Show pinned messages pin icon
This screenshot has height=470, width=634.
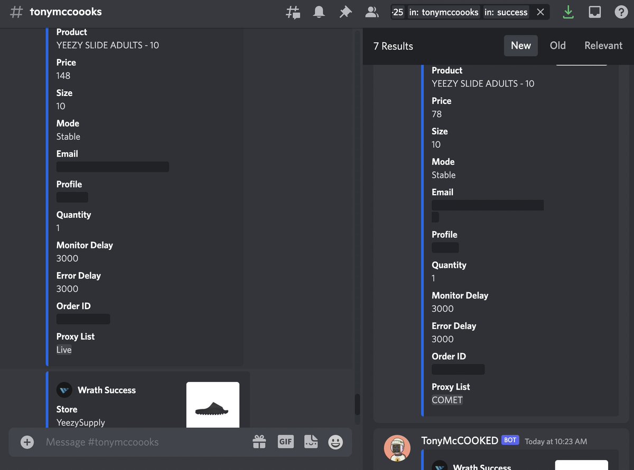pos(346,12)
